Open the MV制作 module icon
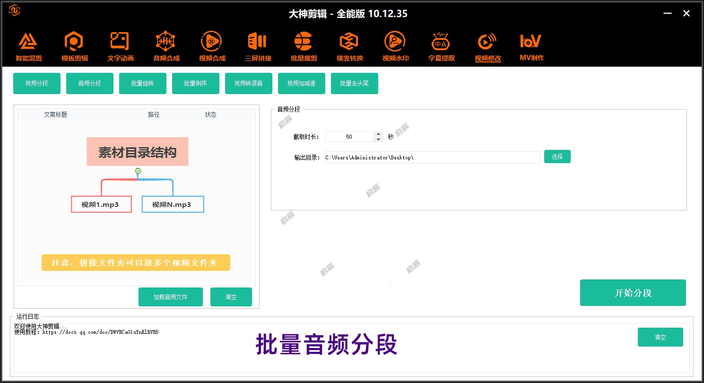704x383 pixels. pos(531,47)
